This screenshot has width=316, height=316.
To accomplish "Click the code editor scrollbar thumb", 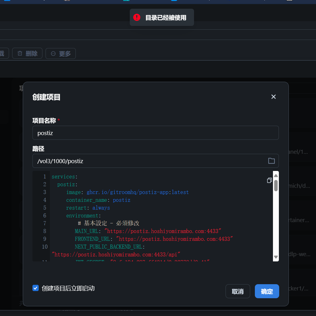I will click(276, 185).
